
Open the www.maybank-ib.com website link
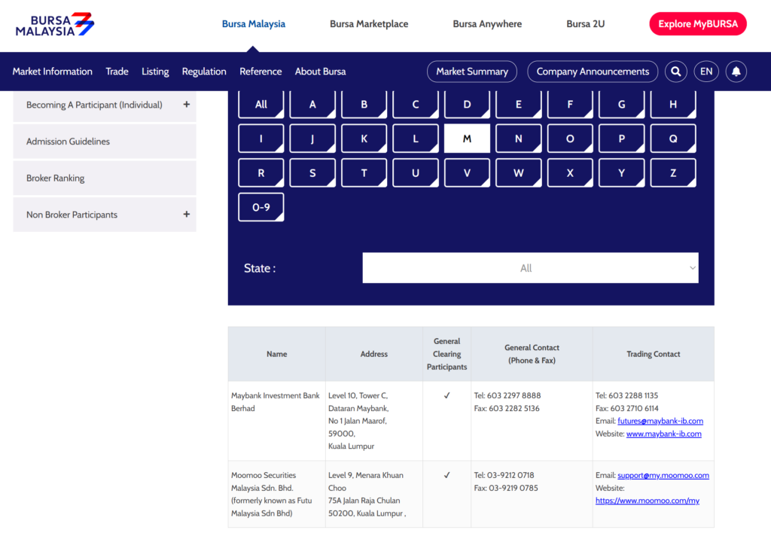(663, 434)
